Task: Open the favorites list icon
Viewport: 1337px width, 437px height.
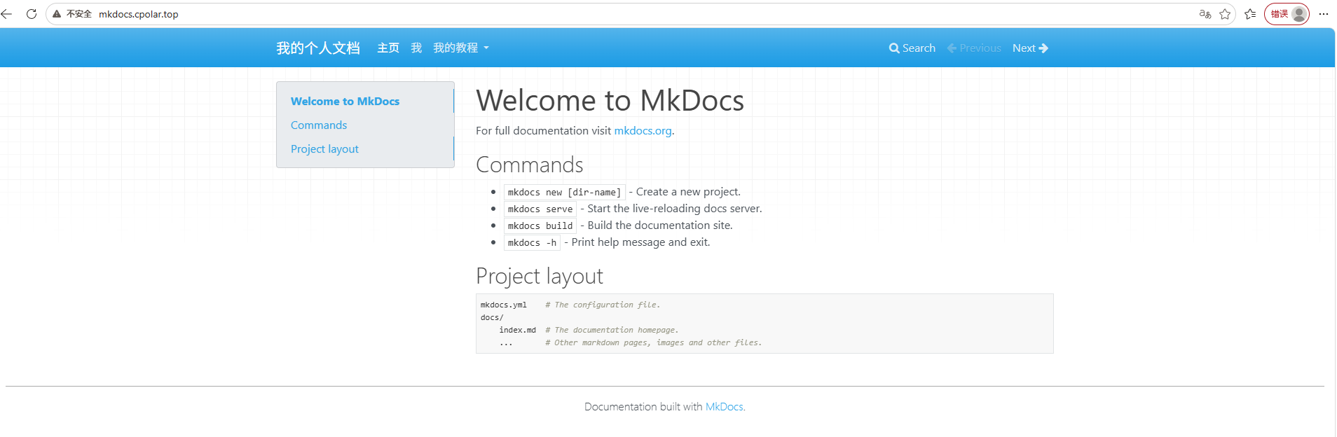Action: point(1250,14)
